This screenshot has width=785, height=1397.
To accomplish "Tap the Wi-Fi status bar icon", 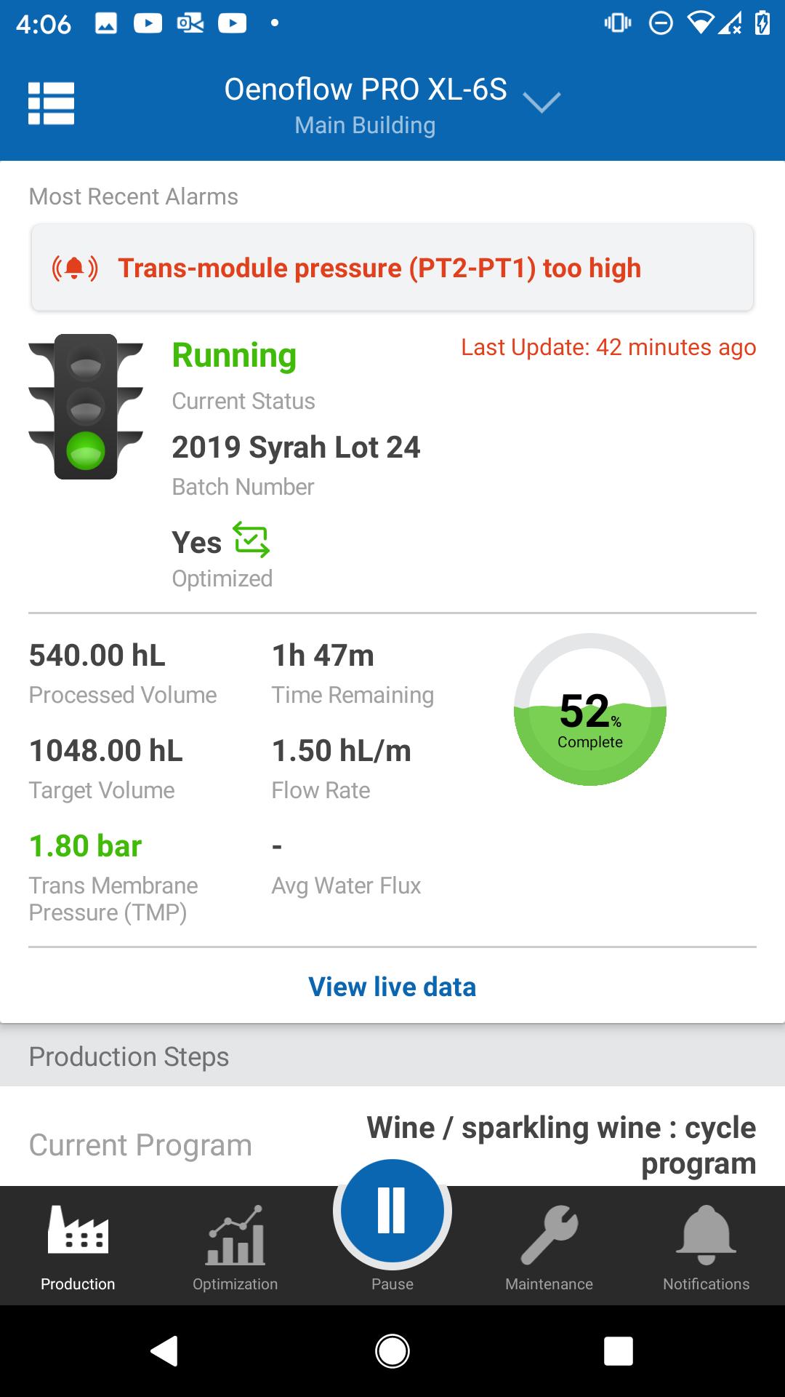I will tap(700, 23).
